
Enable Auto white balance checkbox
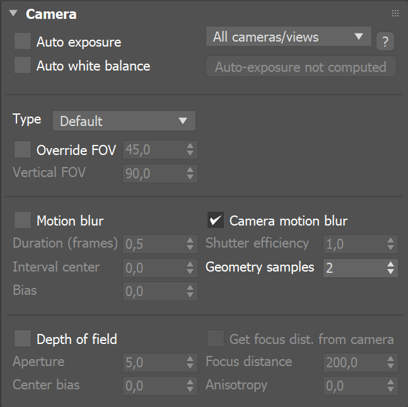(23, 65)
